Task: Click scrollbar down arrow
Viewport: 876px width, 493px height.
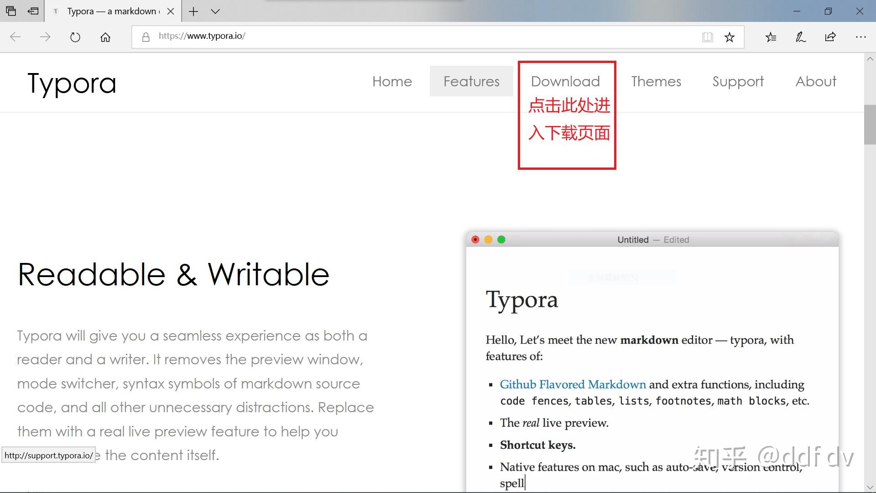Action: pyautogui.click(x=870, y=487)
